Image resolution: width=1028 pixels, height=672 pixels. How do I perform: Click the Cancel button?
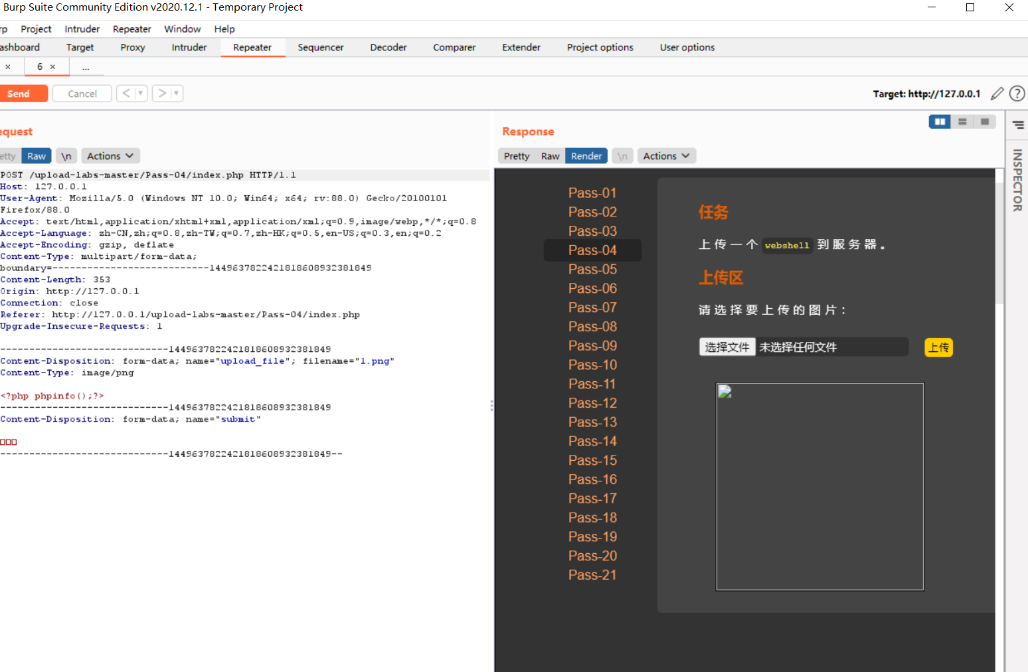pyautogui.click(x=82, y=94)
